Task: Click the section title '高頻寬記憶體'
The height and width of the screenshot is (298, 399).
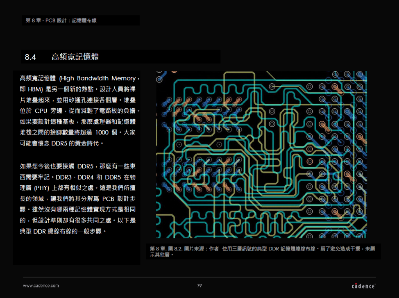Action: point(75,57)
